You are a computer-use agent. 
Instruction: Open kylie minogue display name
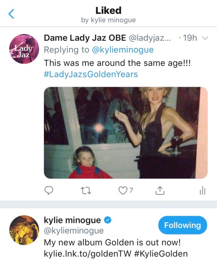pos(72,220)
